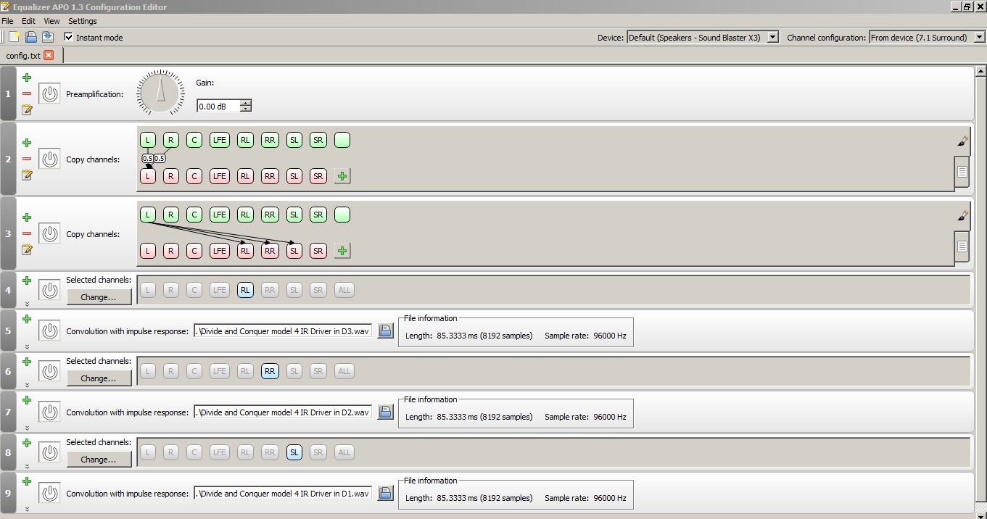Open the Settings menu
The image size is (987, 519).
(x=82, y=21)
